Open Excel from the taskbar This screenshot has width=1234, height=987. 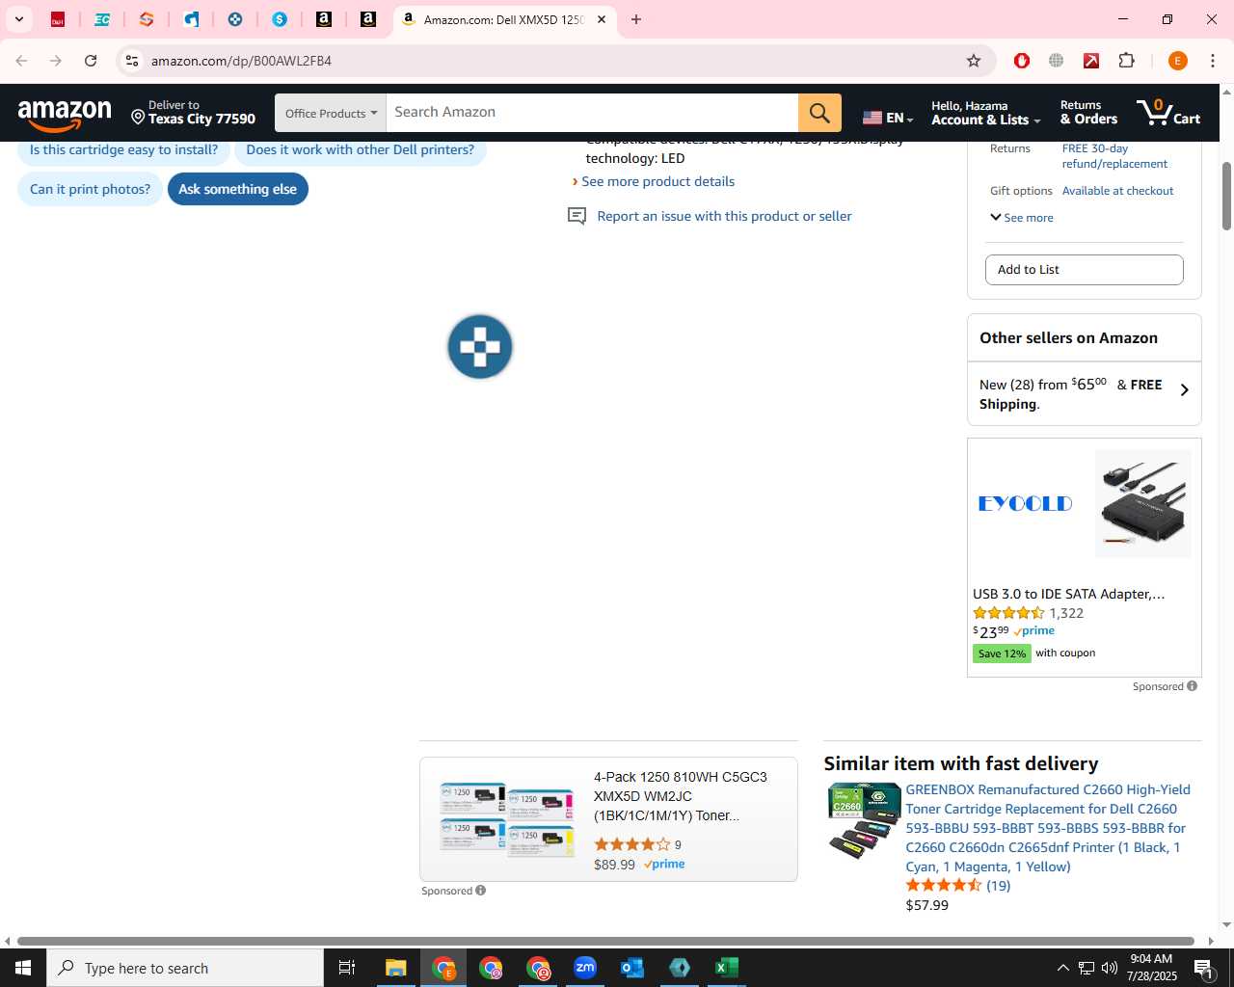tap(727, 968)
